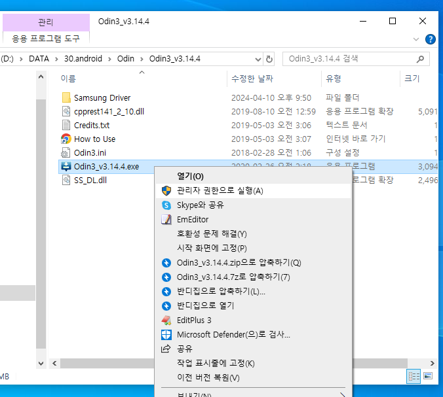
Task: Select the cpprest141_2_10.dll file icon
Action: point(66,111)
